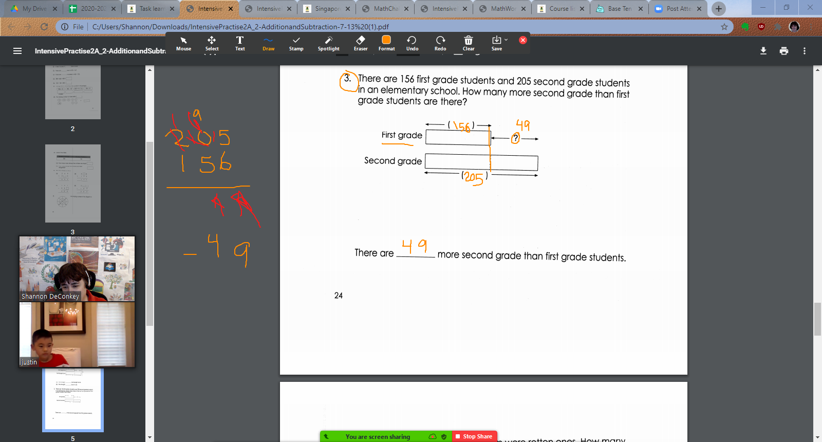Click the arrow icon on sharing bar
Screen dimensions: 822x442
(x=326, y=436)
